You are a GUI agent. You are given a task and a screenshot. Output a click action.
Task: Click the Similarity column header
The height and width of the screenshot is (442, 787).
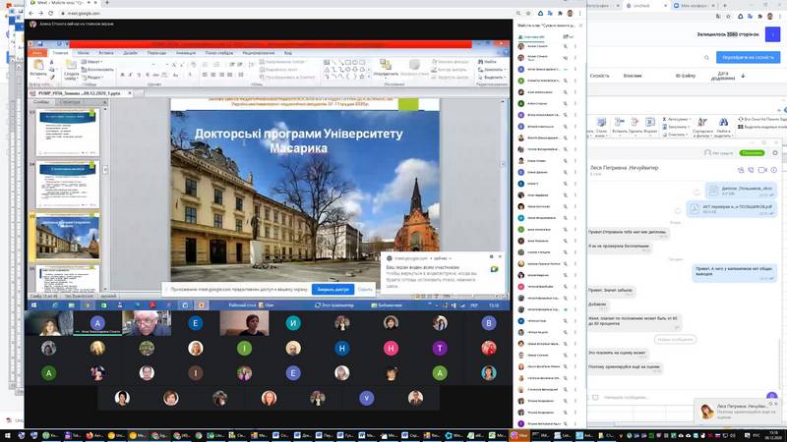[599, 76]
